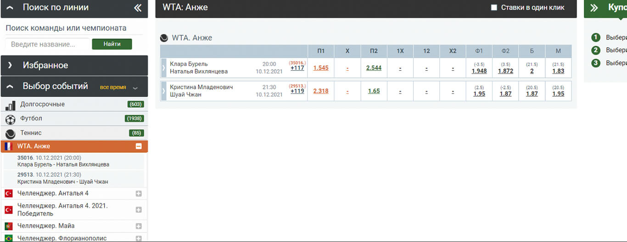Open the Футбол category
The image size is (627, 242).
click(x=74, y=119)
